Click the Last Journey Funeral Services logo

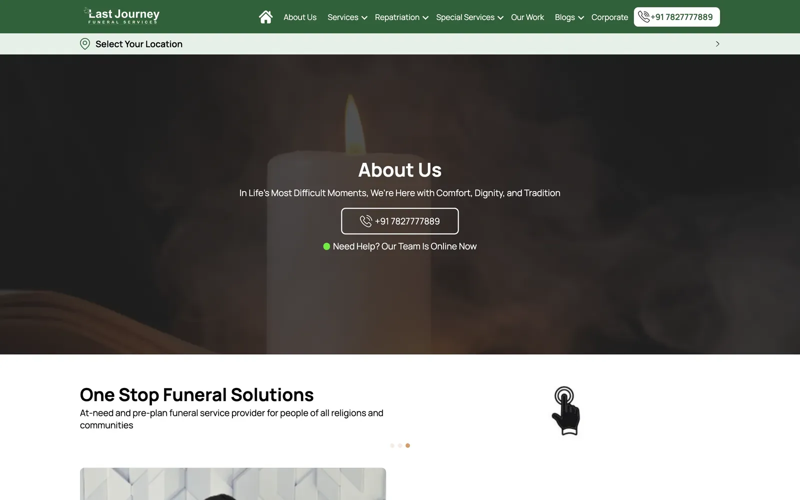(x=122, y=16)
